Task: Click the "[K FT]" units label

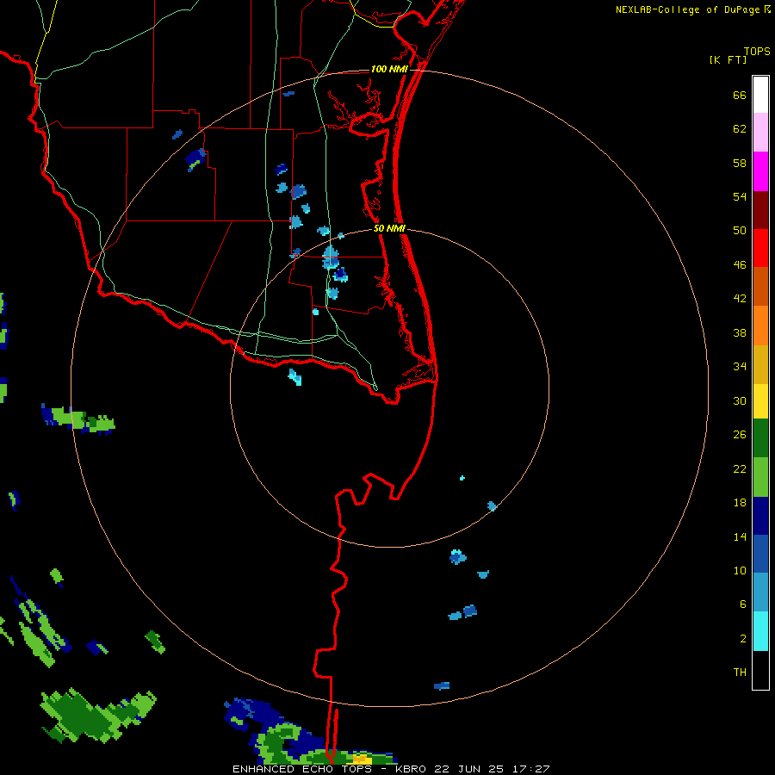Action: click(728, 60)
